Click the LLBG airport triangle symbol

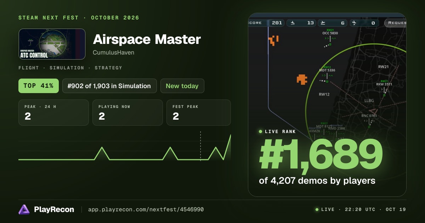(373, 111)
